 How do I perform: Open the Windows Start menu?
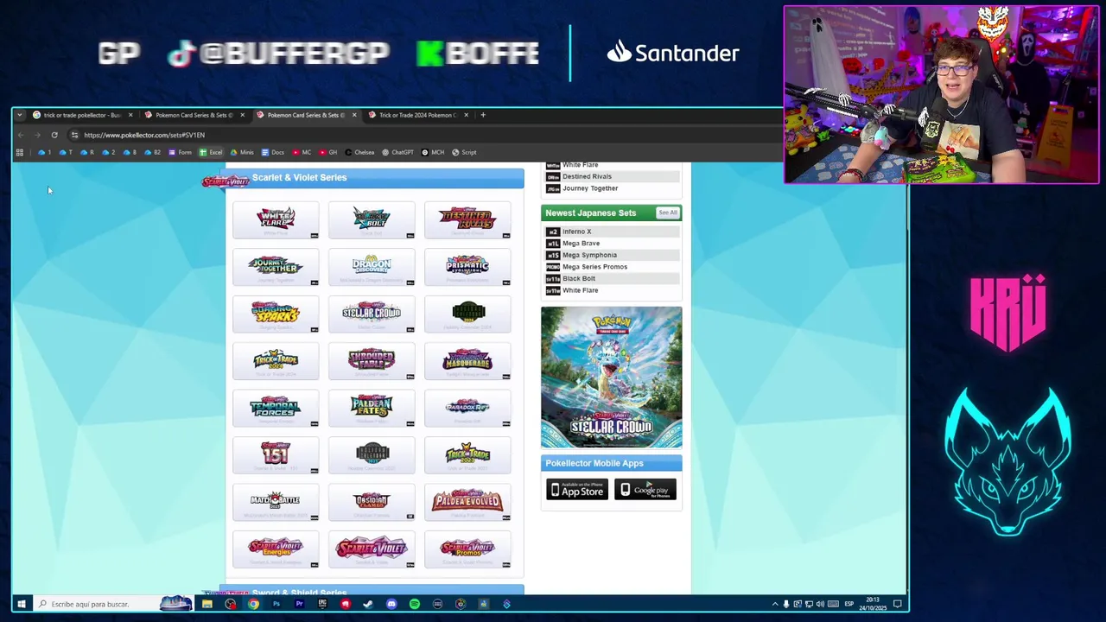click(22, 604)
